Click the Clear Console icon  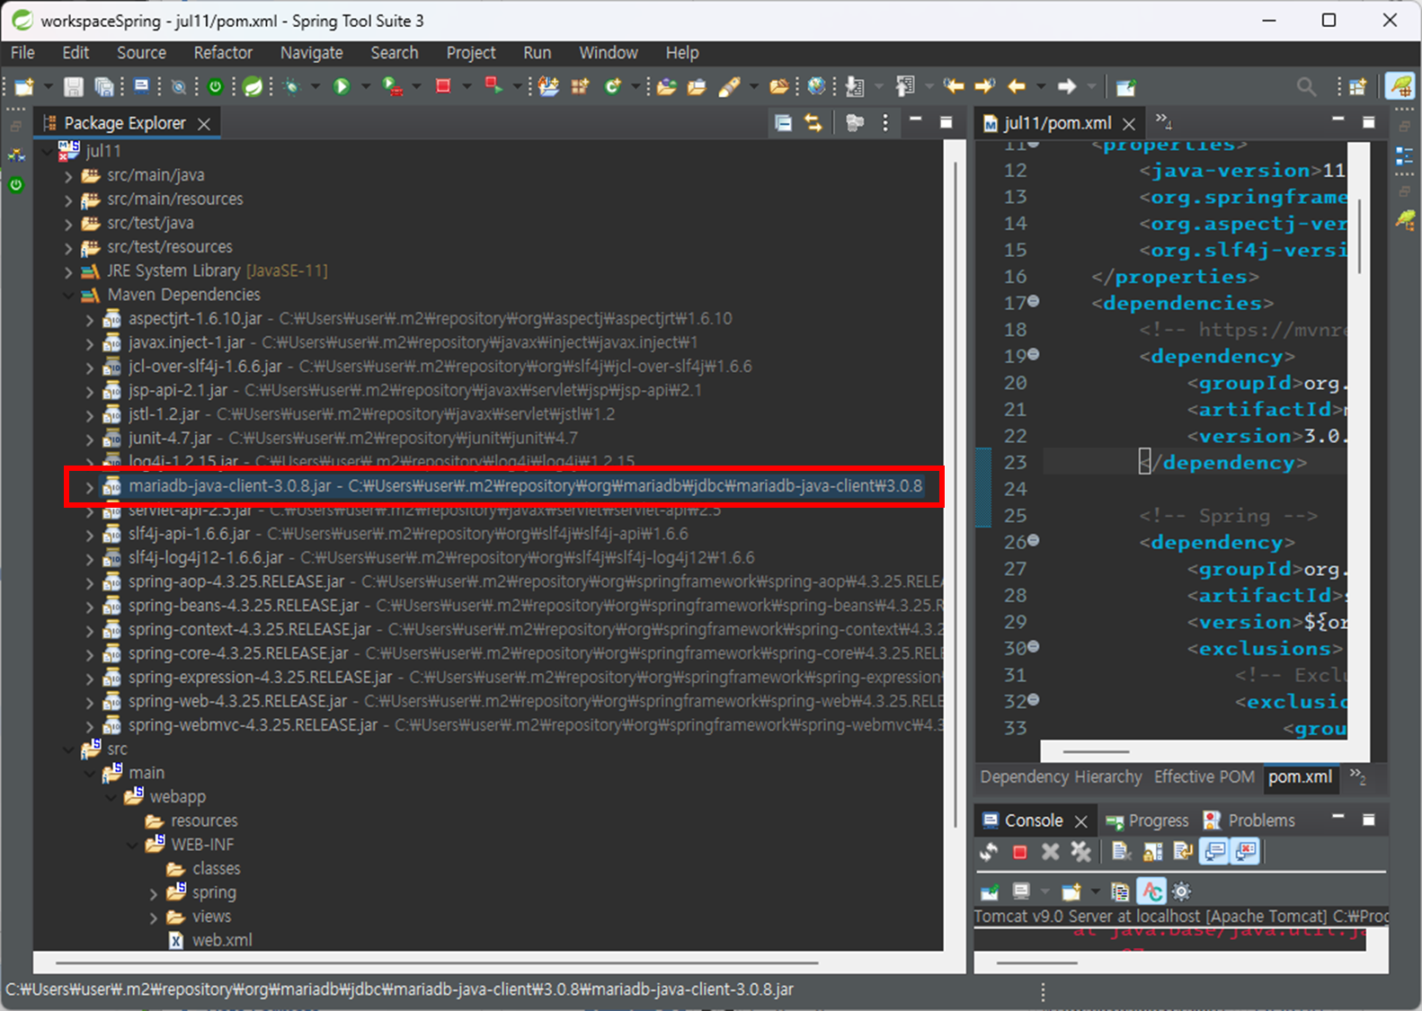1120,852
